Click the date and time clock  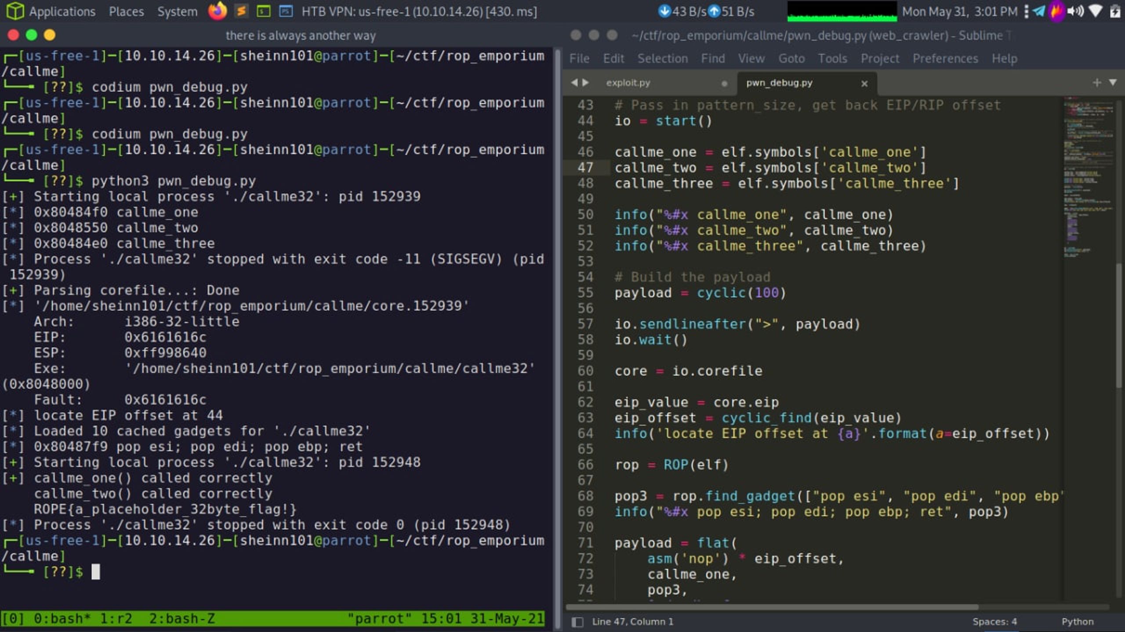pos(959,11)
